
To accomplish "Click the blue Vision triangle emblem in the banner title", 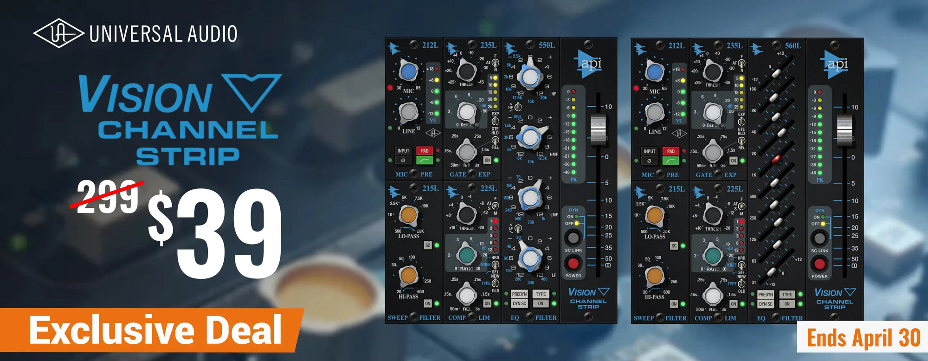I will pyautogui.click(x=251, y=93).
